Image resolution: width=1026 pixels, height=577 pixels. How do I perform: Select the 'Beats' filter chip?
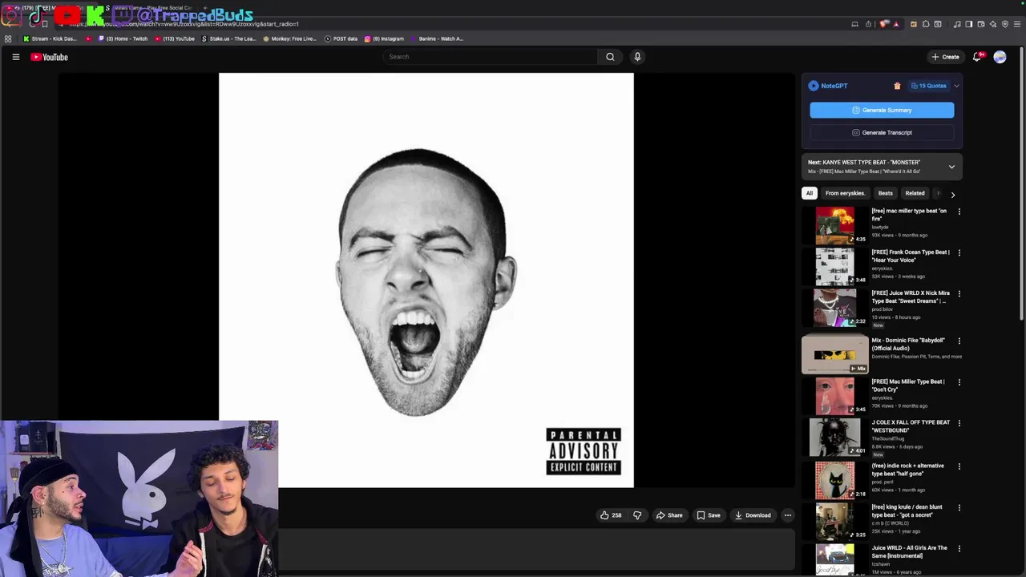coord(886,193)
